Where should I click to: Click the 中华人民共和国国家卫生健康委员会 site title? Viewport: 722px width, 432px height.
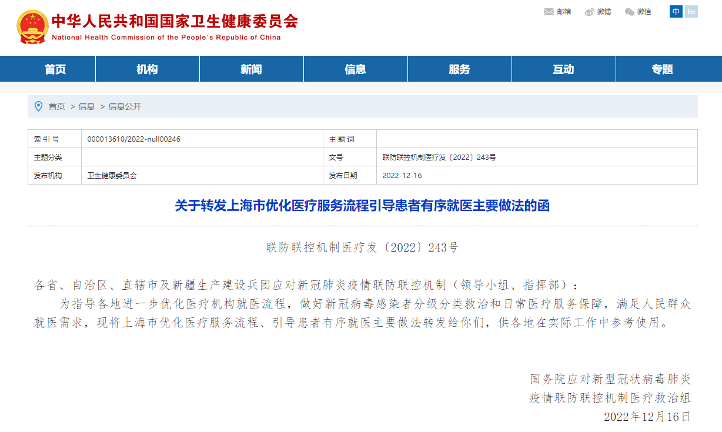(175, 21)
